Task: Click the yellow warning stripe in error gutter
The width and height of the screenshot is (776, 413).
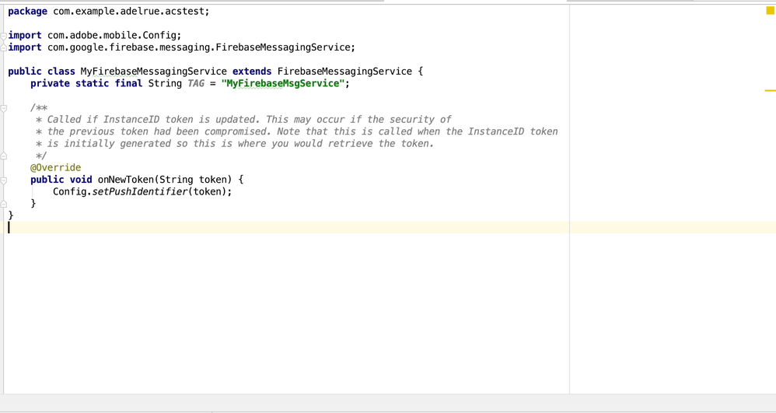Action: click(x=770, y=91)
